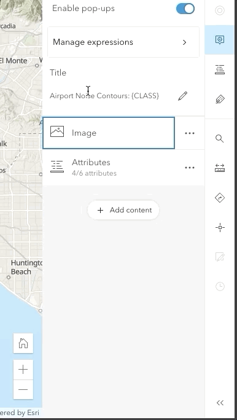Click the Time clock icon
Viewport: 237px width, 420px height.
pyautogui.click(x=220, y=287)
